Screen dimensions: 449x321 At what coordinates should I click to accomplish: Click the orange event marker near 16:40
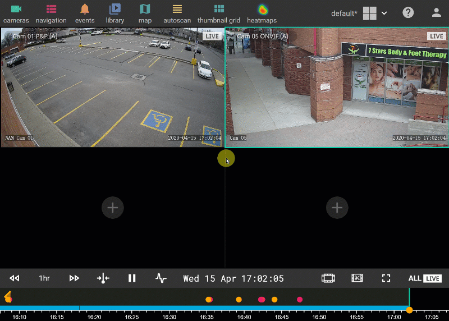pyautogui.click(x=239, y=300)
